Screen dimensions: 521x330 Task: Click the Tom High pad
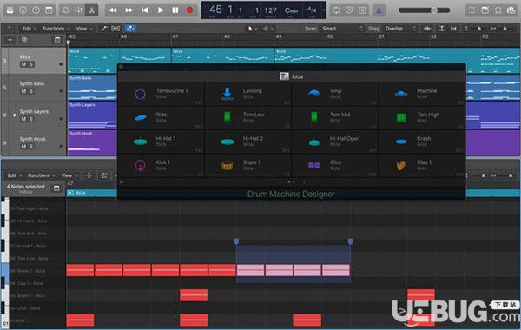(x=422, y=117)
